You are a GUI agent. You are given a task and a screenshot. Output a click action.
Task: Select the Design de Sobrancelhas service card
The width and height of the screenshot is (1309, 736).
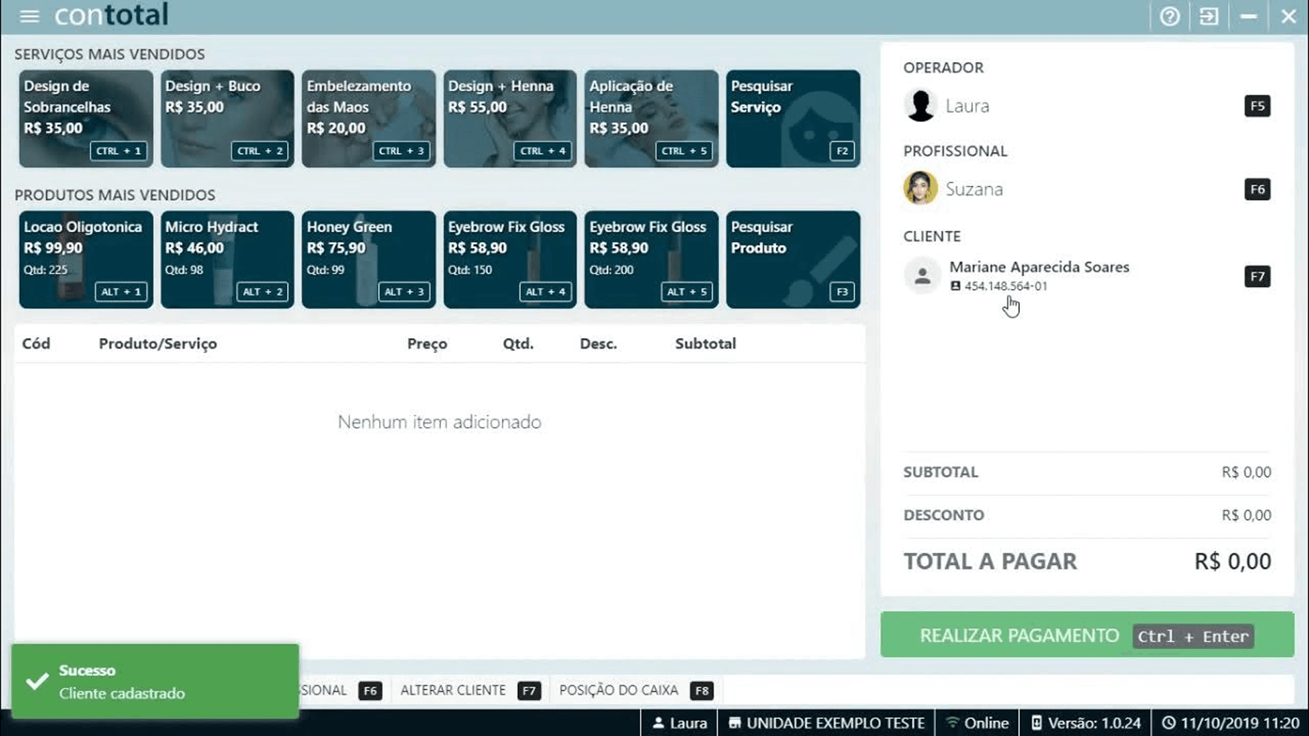pyautogui.click(x=86, y=119)
